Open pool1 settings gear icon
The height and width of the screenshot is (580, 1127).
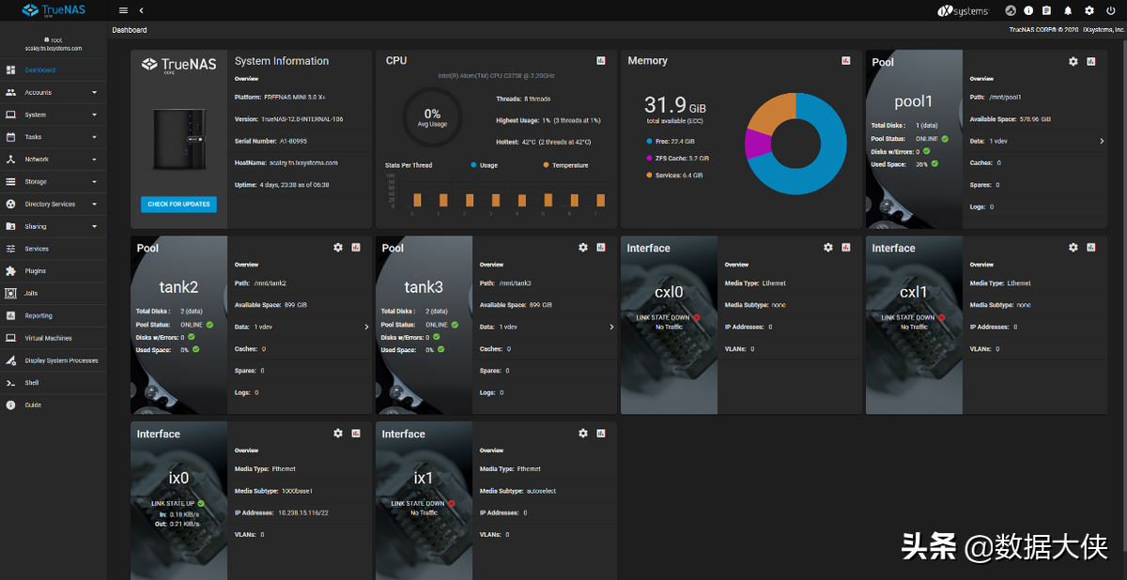pyautogui.click(x=1073, y=61)
